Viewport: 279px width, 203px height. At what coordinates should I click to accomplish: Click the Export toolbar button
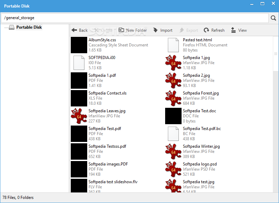pos(189,30)
